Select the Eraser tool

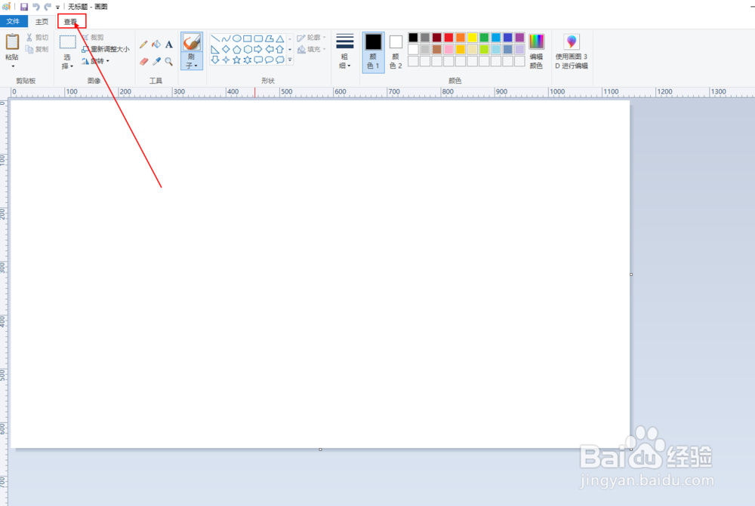[x=143, y=61]
